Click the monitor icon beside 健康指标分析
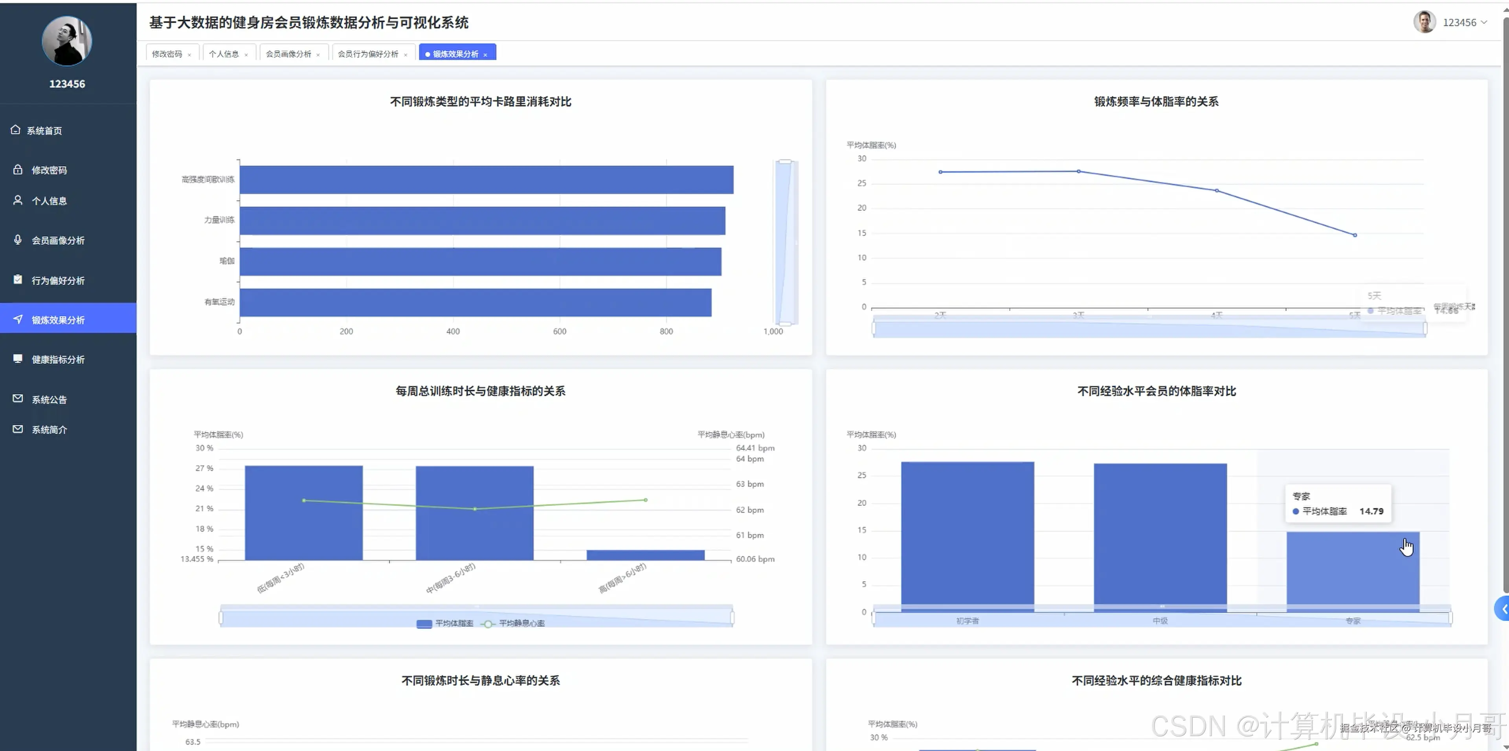Screen dimensions: 1509x751 click(18, 358)
